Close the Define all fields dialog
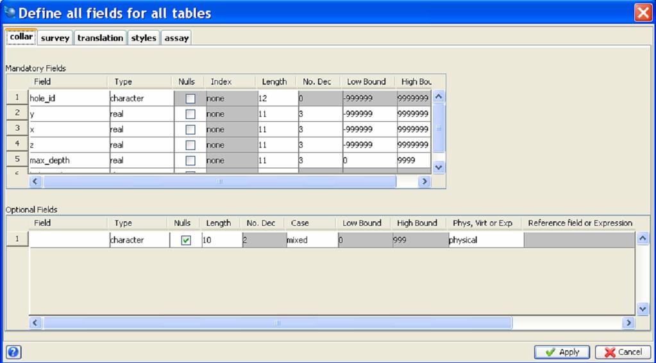 click(x=643, y=13)
